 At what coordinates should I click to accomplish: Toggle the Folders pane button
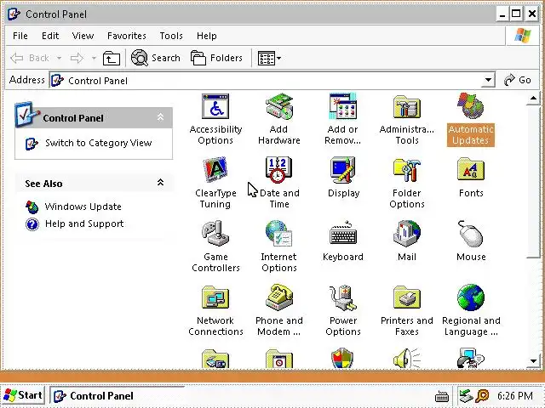(216, 58)
